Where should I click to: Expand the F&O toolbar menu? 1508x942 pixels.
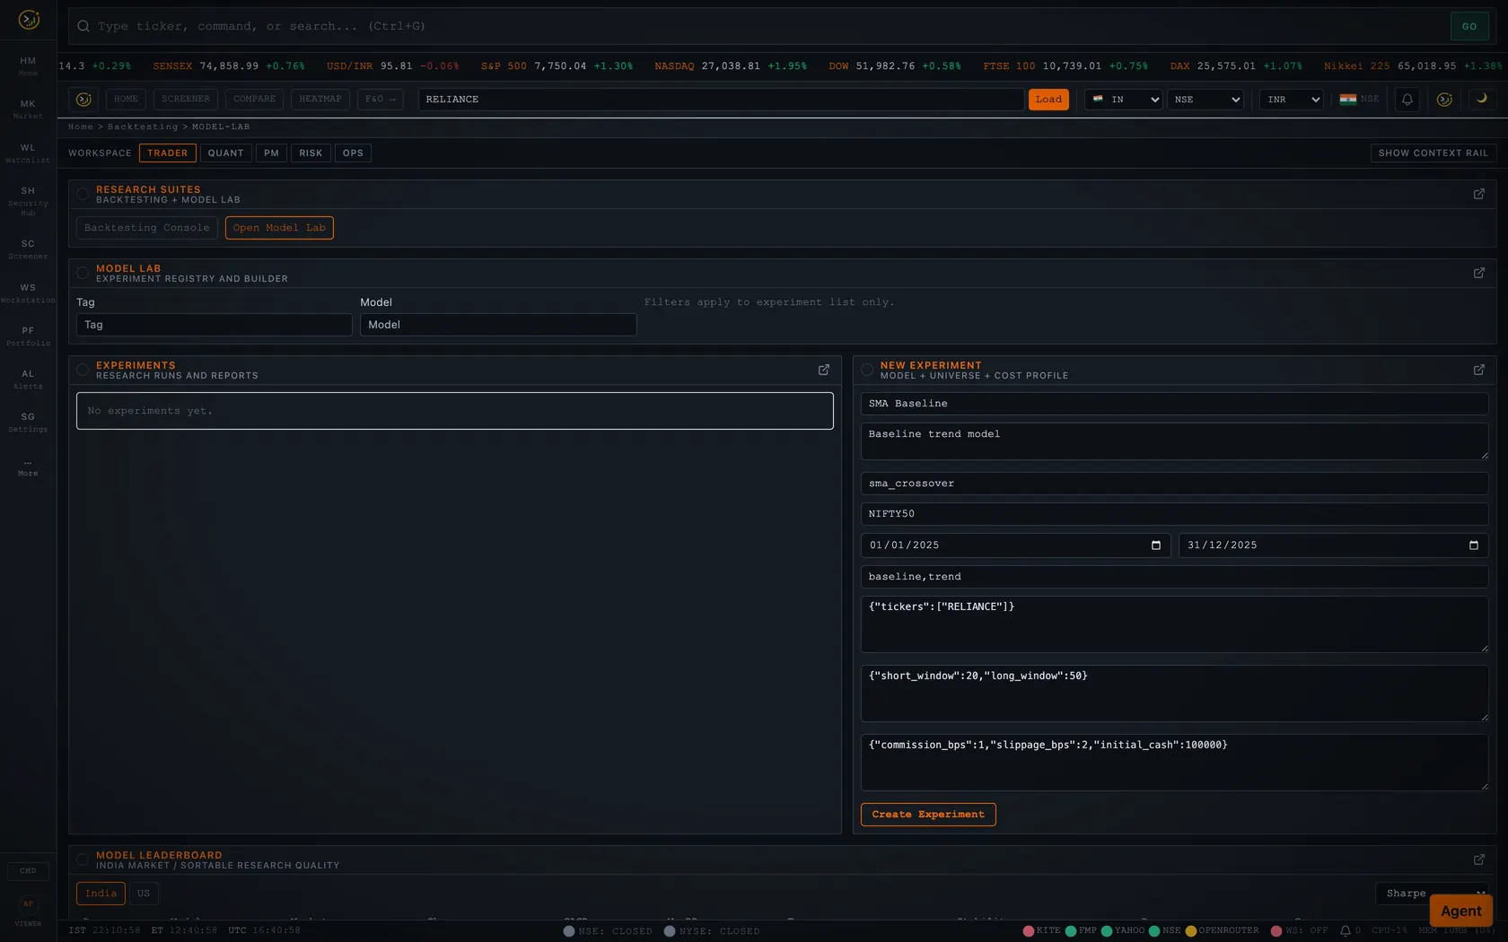pyautogui.click(x=381, y=100)
